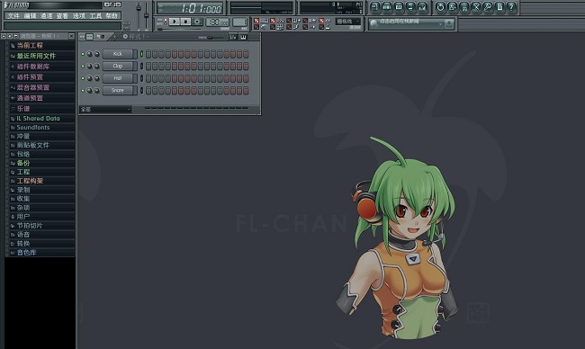Click the Kick channel button
The width and height of the screenshot is (585, 349).
pos(118,54)
